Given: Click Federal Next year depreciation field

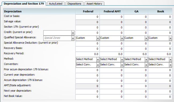Looking at the screenshot, I should click(x=87, y=92).
